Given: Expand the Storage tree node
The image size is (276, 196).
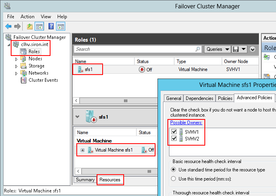Looking at the screenshot, I should point(16,66).
